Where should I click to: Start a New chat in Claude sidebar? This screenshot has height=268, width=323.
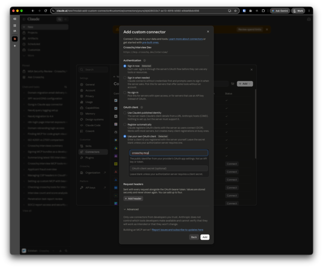[45, 27]
